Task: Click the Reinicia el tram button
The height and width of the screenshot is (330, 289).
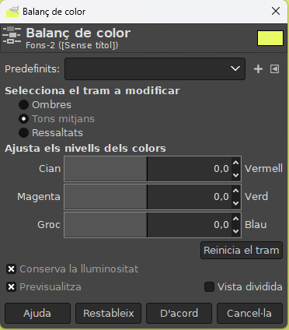Action: [x=242, y=251]
